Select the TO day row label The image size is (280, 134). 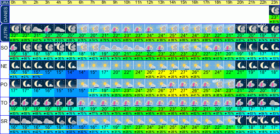[4, 103]
